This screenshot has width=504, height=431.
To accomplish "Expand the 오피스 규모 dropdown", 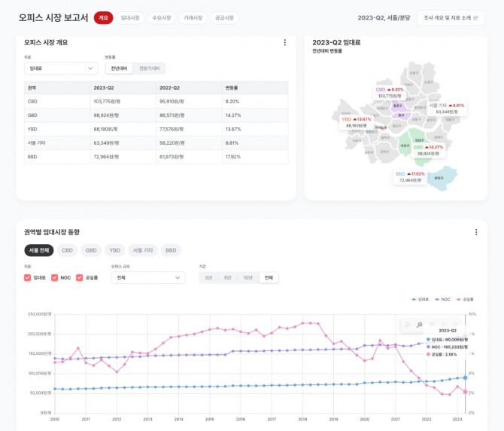I will pos(147,278).
